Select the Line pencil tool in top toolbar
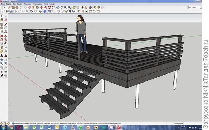 [9, 7]
